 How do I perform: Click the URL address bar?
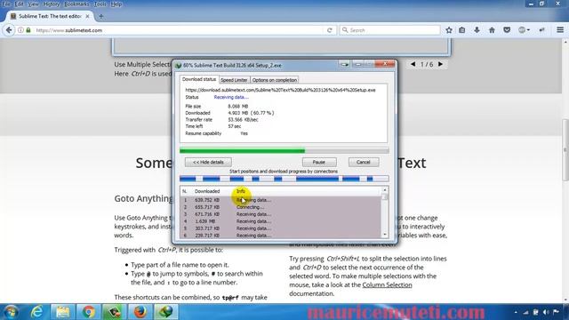180,30
